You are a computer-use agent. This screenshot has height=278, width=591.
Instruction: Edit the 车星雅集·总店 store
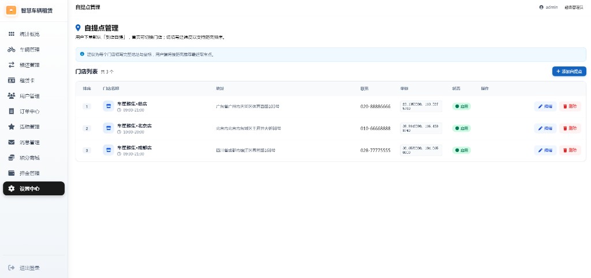pyautogui.click(x=545, y=106)
